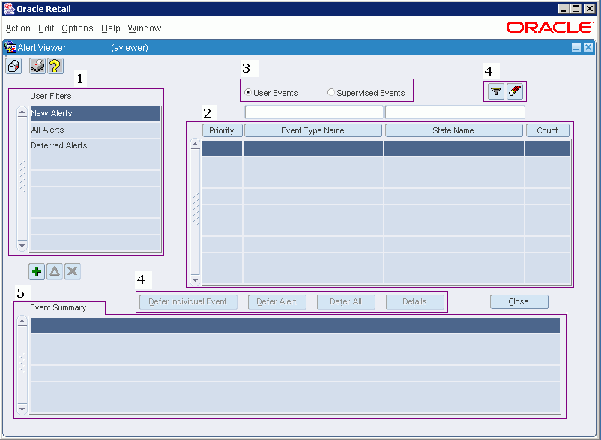The height and width of the screenshot is (440, 601).
Task: Open the Edit menu
Action: pos(46,28)
